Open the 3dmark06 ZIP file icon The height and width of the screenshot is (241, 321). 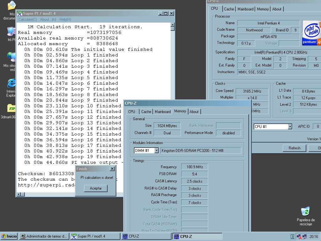[12, 108]
